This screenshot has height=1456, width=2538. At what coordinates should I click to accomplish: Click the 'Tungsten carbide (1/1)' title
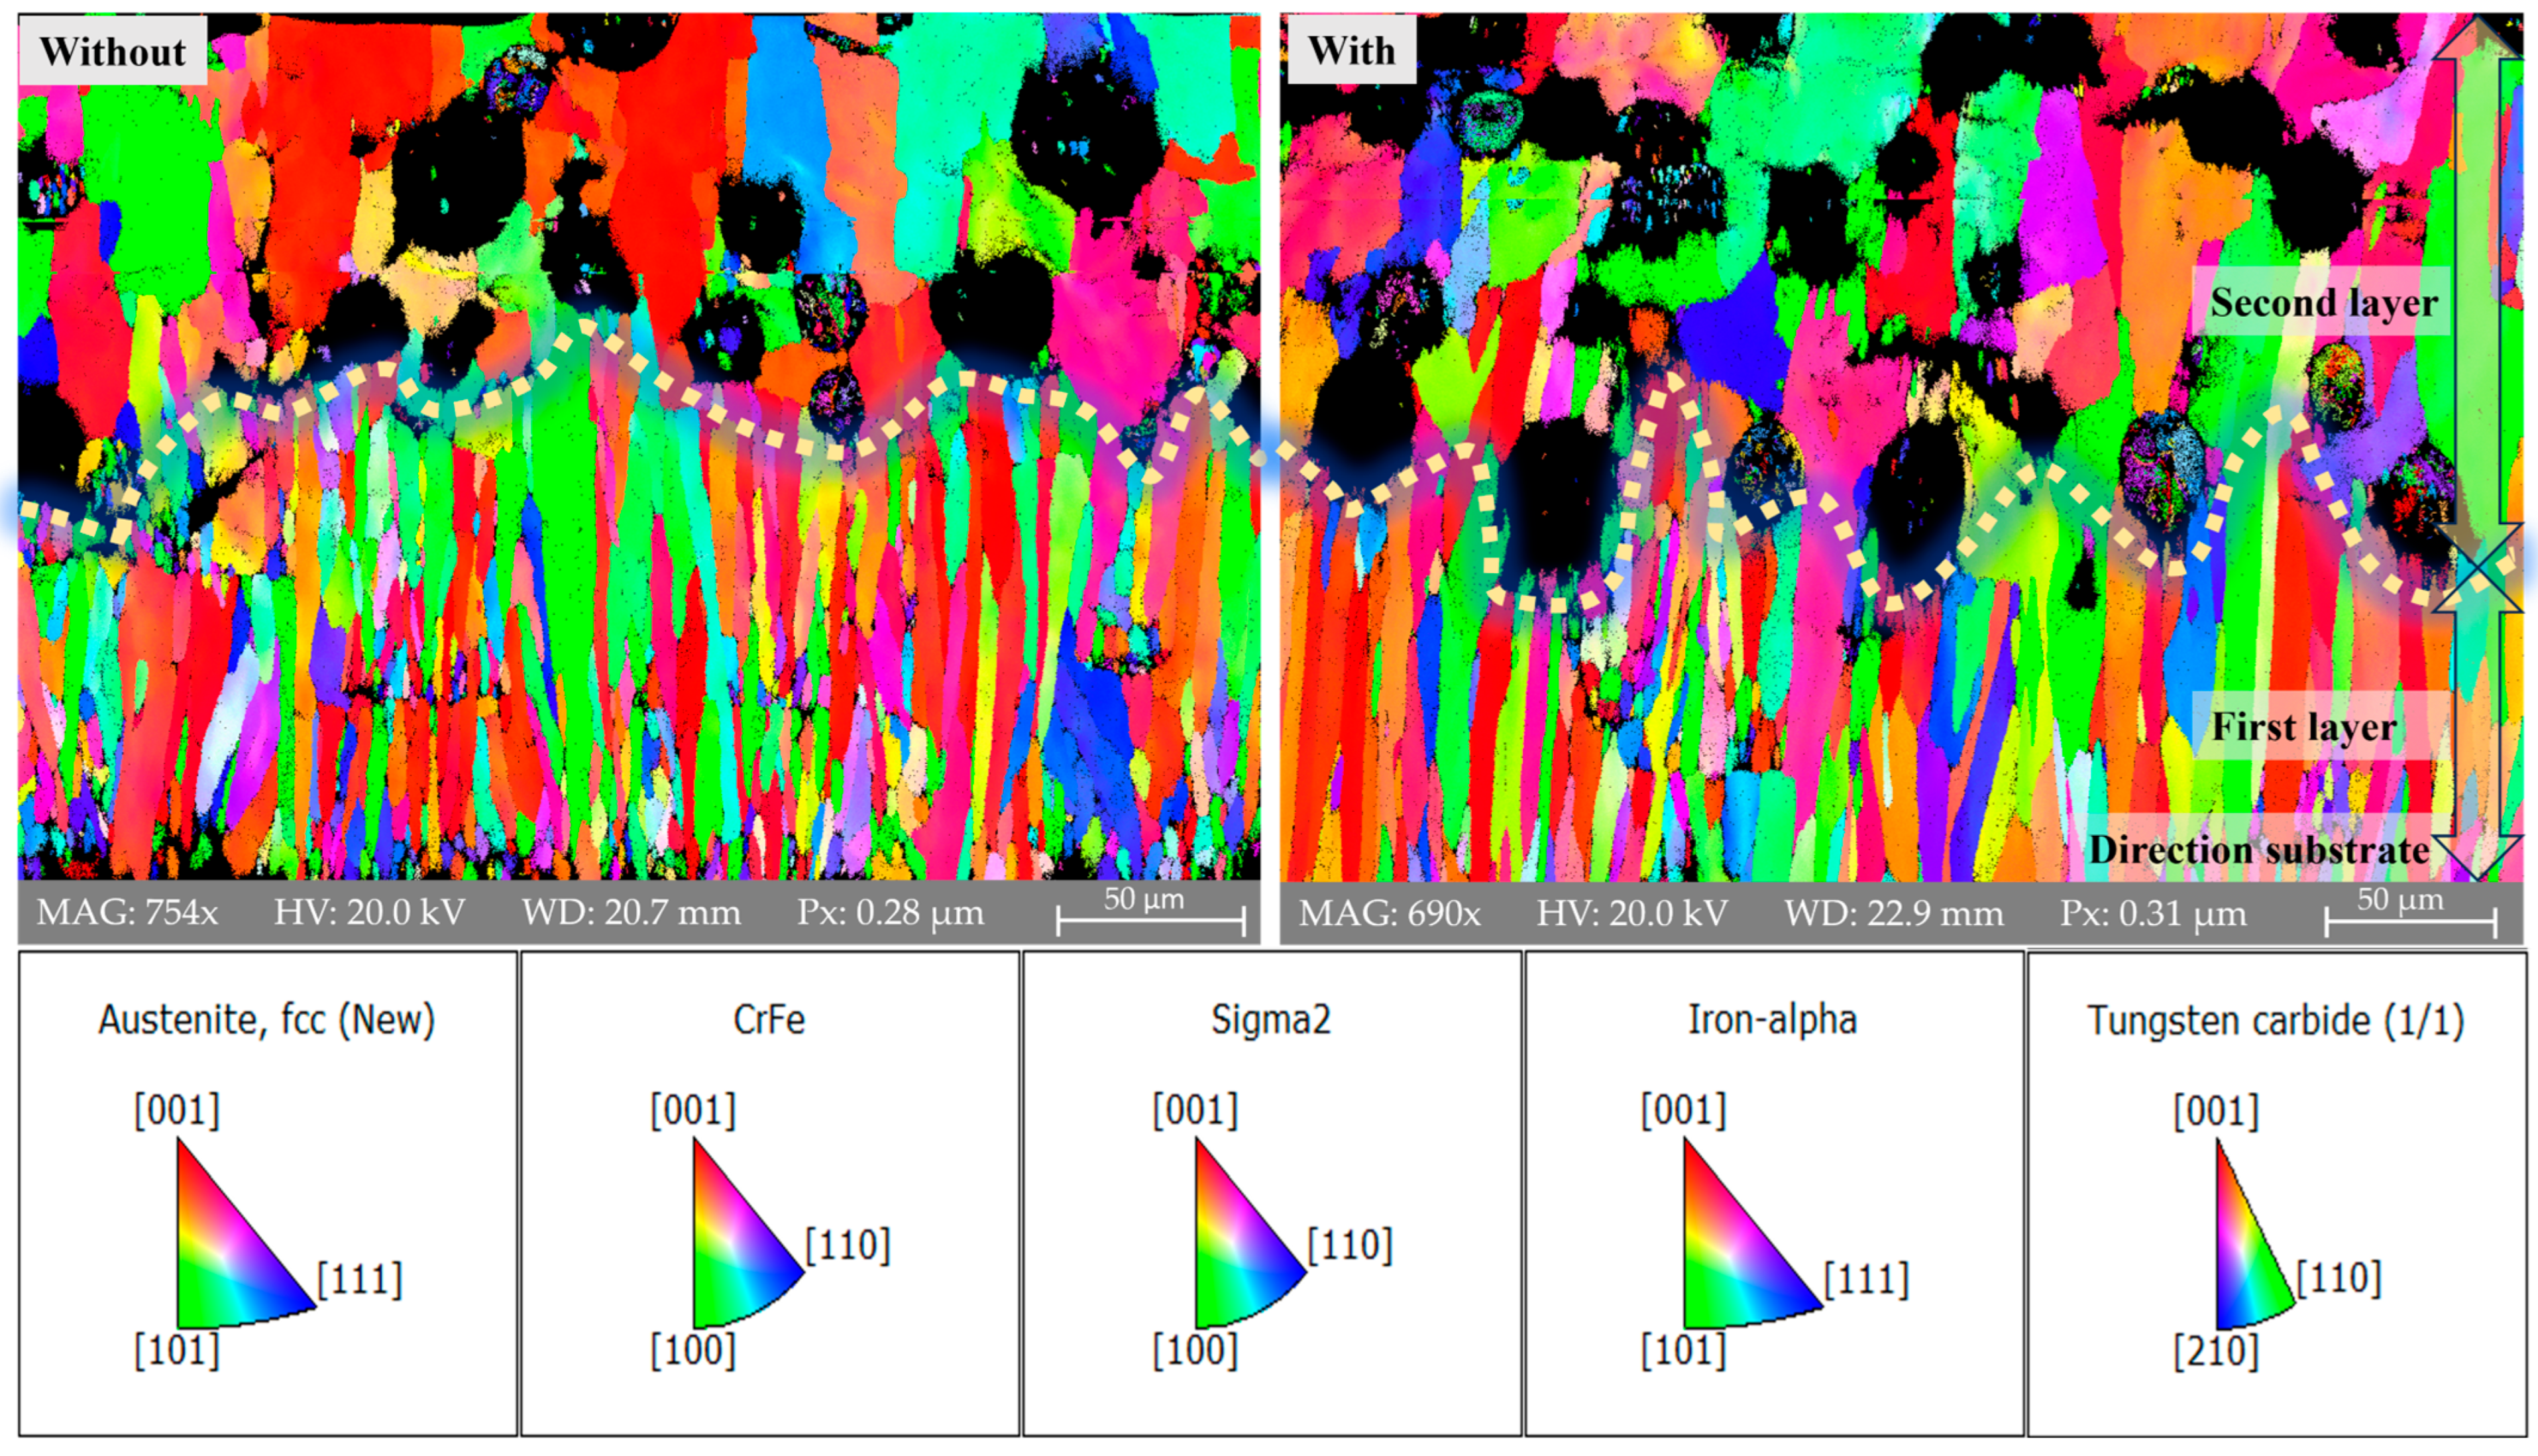point(2276,1021)
